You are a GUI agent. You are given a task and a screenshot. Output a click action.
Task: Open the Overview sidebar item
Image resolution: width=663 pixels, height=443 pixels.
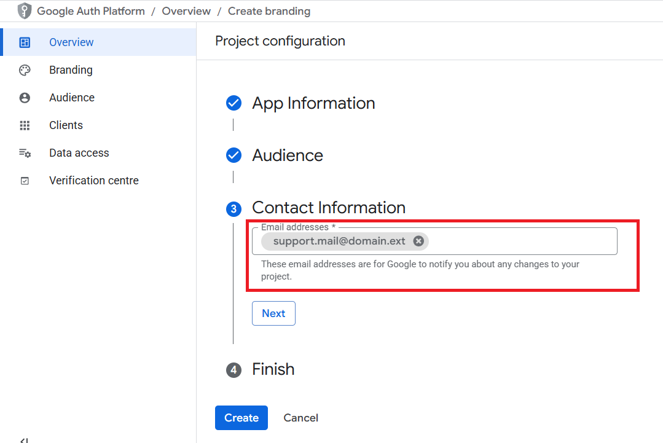pyautogui.click(x=100, y=42)
